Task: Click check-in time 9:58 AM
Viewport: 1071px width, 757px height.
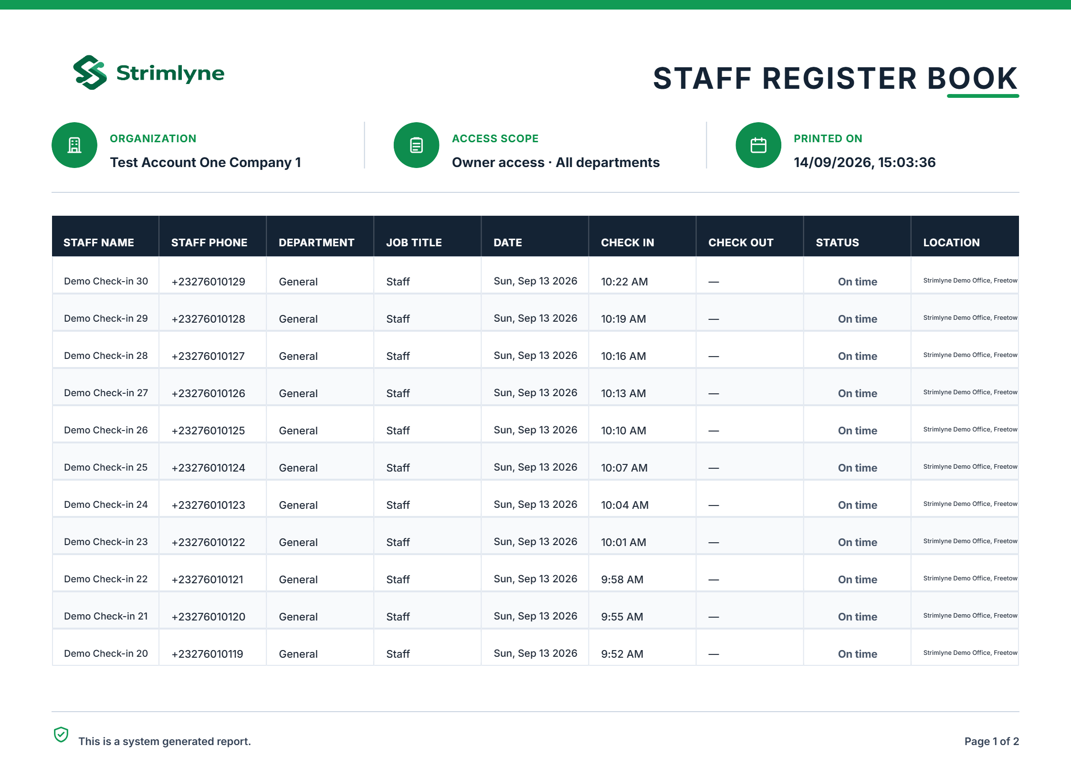Action: point(622,579)
